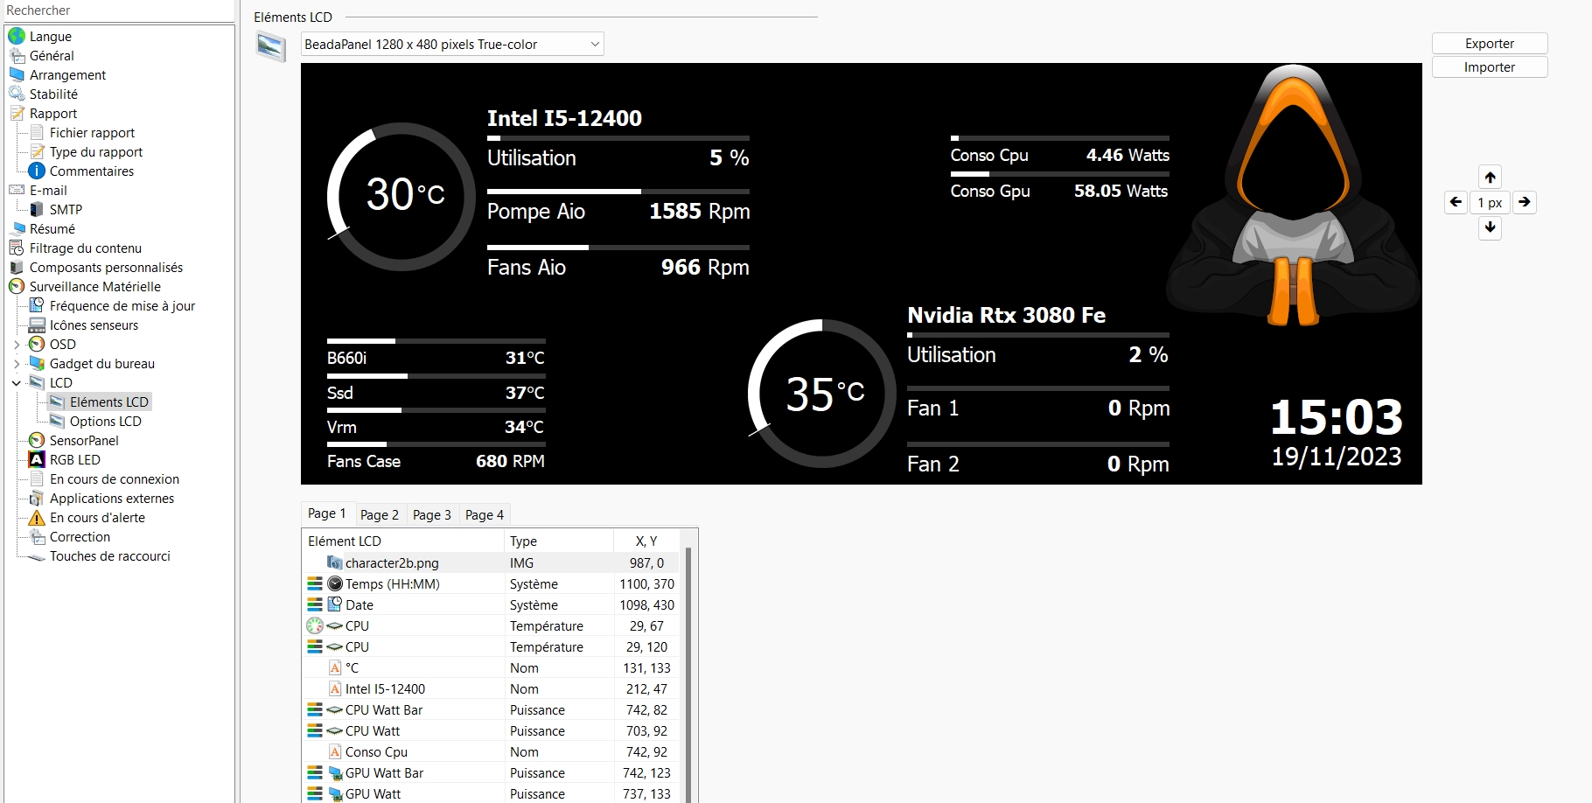
Task: Click the Importer button
Action: click(1490, 67)
